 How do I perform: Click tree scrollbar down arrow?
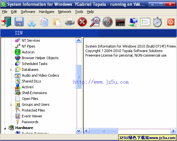pyautogui.click(x=78, y=131)
